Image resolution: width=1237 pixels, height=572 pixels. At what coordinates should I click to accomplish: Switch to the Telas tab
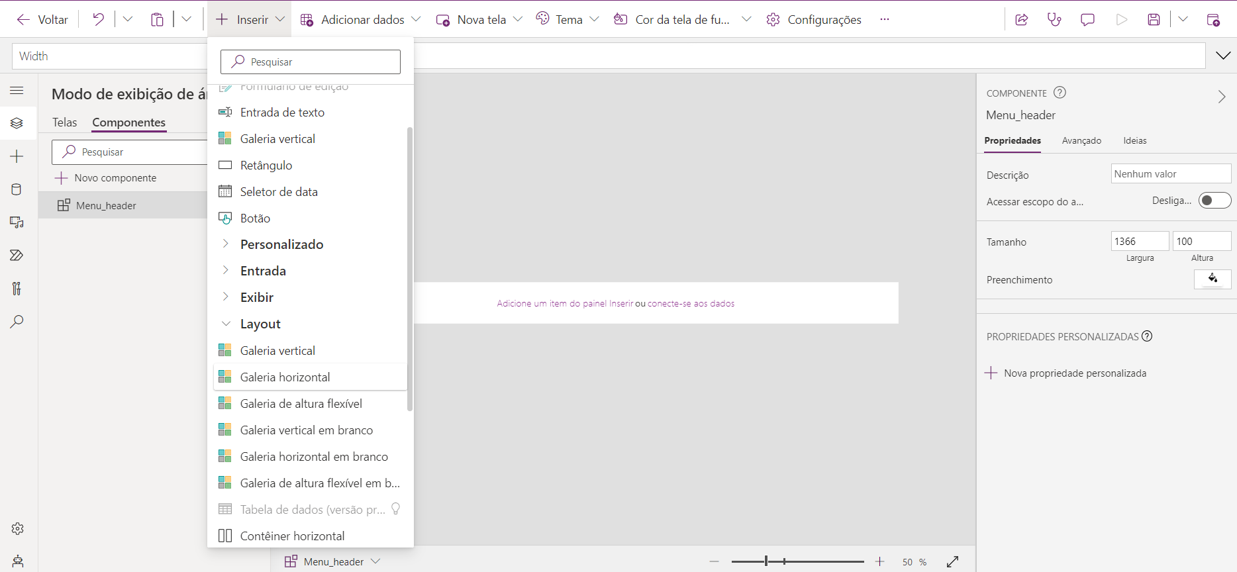click(x=65, y=122)
